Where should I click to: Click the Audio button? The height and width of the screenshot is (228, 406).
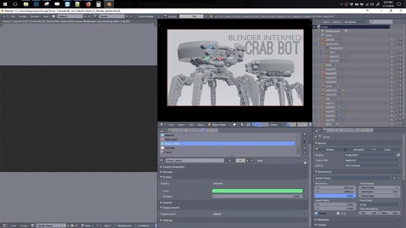[386, 149]
